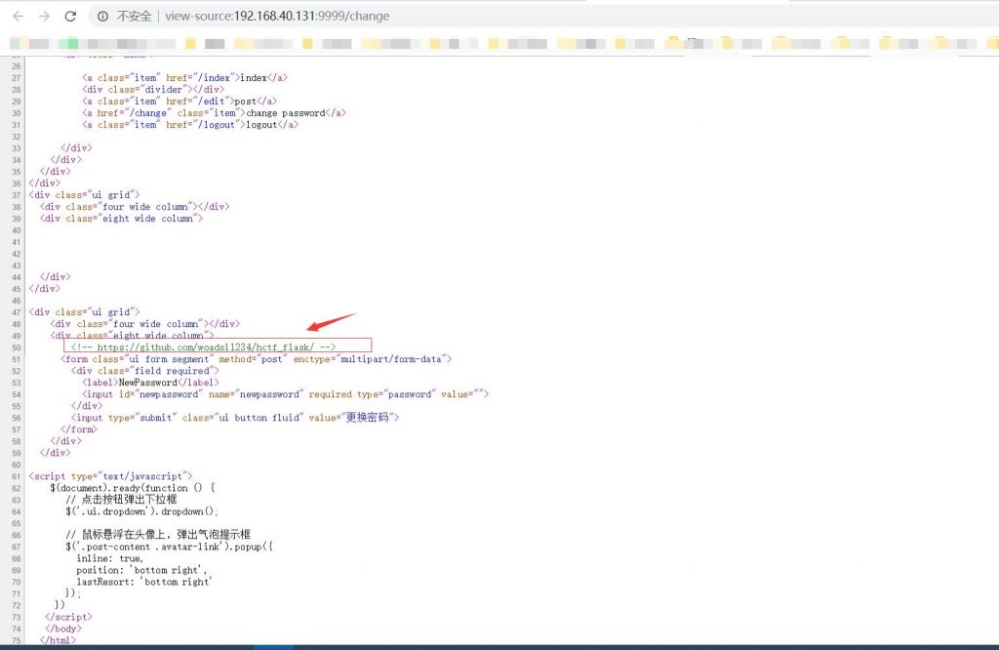Click the div class="divider" source line

(153, 89)
